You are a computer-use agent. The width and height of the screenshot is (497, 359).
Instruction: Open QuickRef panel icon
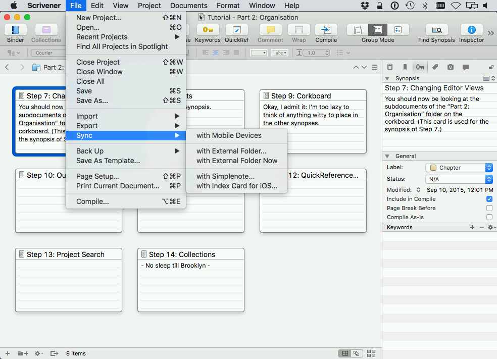tap(236, 30)
